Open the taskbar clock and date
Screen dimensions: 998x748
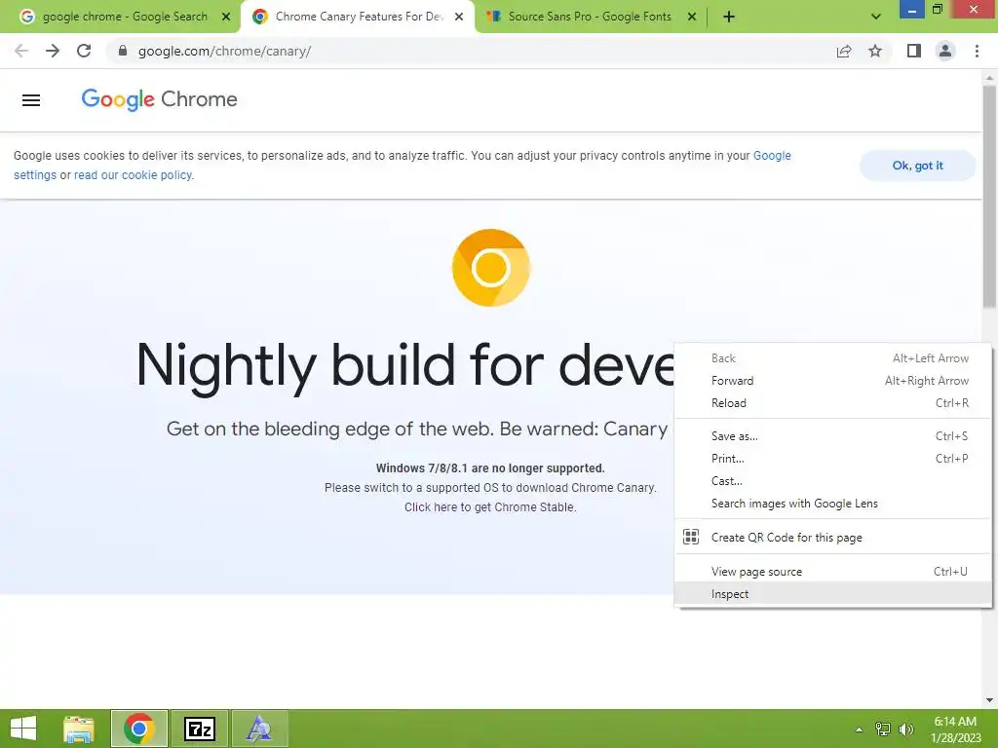tap(955, 729)
